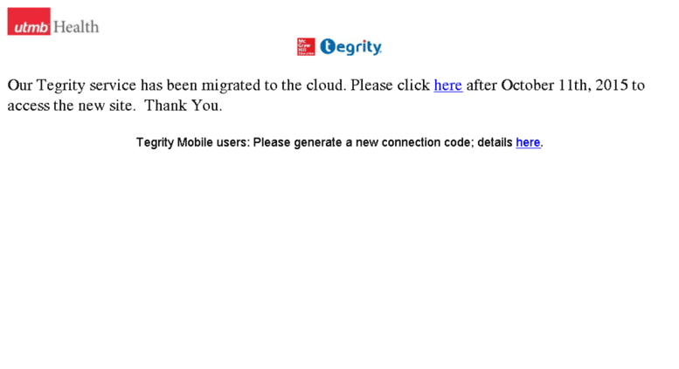Click the word 'details' in the mobile note

pyautogui.click(x=495, y=142)
